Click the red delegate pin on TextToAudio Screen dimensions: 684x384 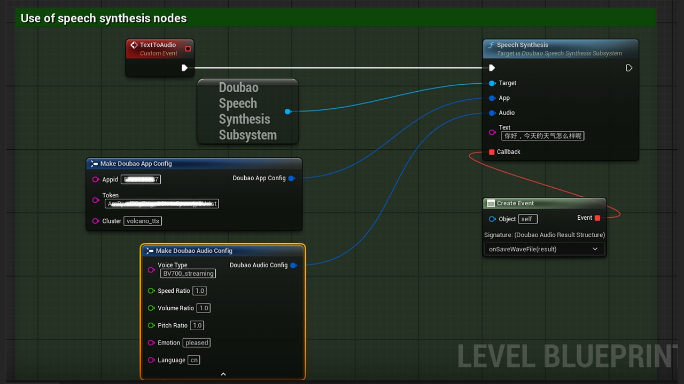click(188, 49)
